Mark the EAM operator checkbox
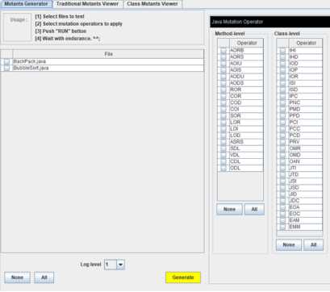 click(282, 220)
